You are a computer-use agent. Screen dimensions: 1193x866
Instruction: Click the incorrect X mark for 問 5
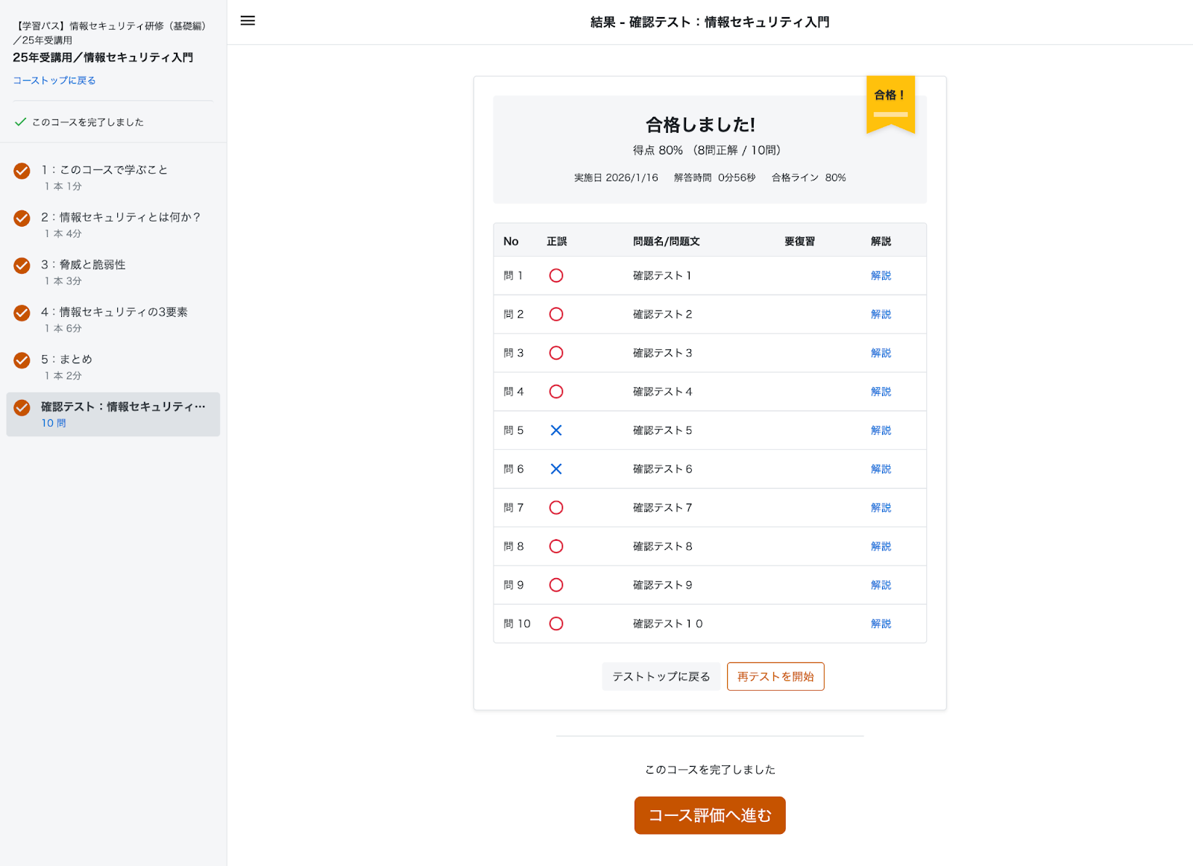(556, 430)
